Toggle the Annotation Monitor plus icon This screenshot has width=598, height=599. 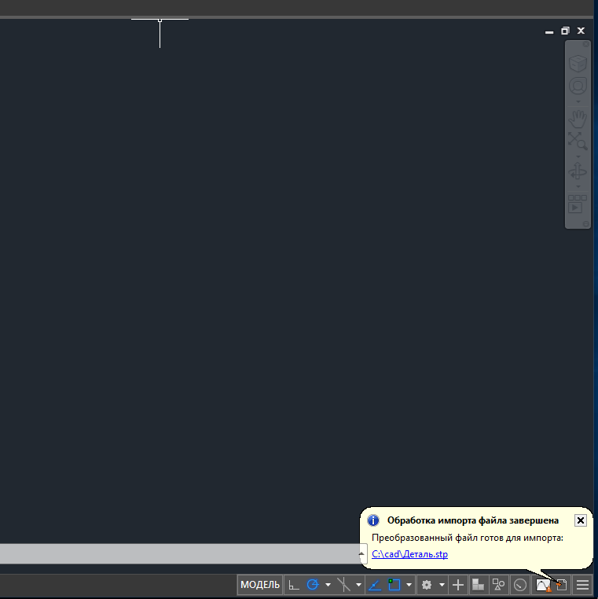(458, 585)
